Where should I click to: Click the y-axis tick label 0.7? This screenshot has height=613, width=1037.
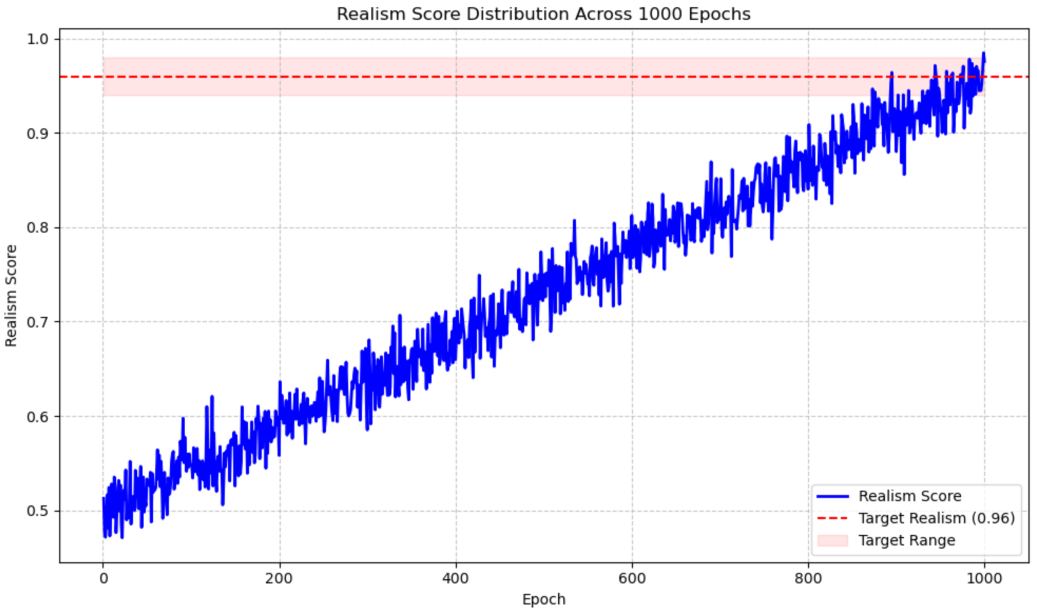[x=37, y=322]
